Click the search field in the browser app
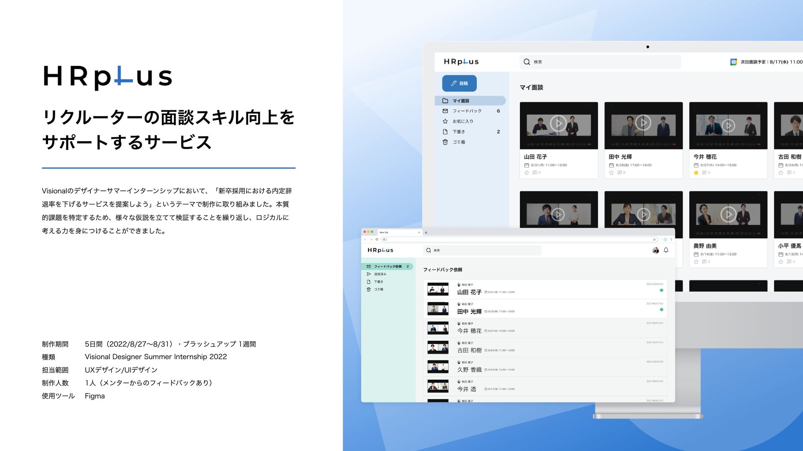Image resolution: width=803 pixels, height=451 pixels. 482,251
